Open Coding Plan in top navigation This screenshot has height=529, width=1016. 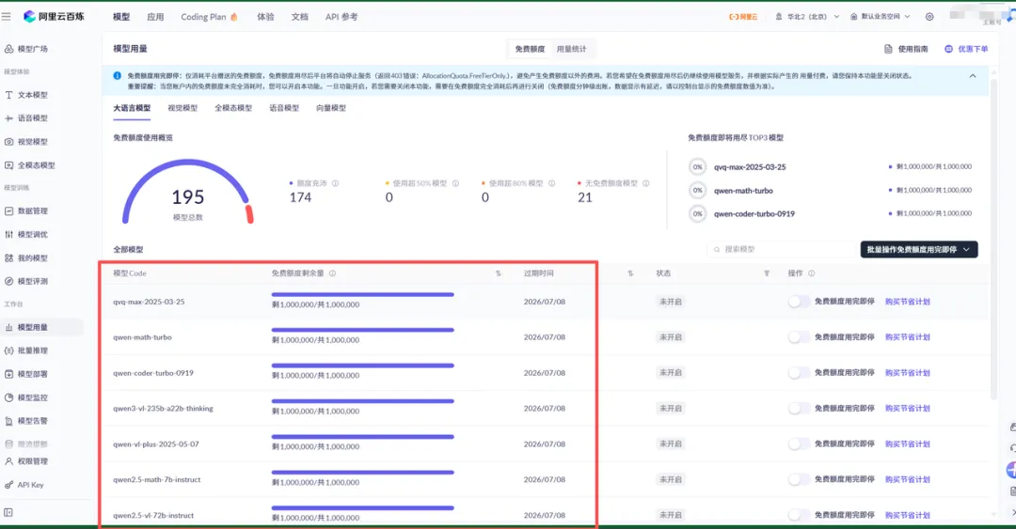click(209, 17)
